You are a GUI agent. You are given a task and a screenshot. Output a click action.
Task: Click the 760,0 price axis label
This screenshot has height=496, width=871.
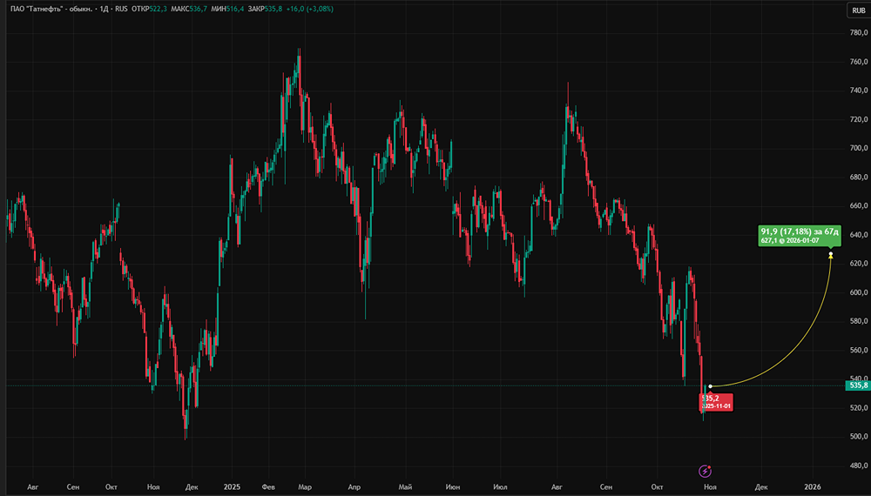pyautogui.click(x=858, y=62)
